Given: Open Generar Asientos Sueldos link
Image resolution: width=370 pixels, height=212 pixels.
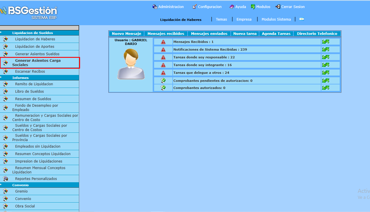Looking at the screenshot, I should pyautogui.click(x=37, y=54).
